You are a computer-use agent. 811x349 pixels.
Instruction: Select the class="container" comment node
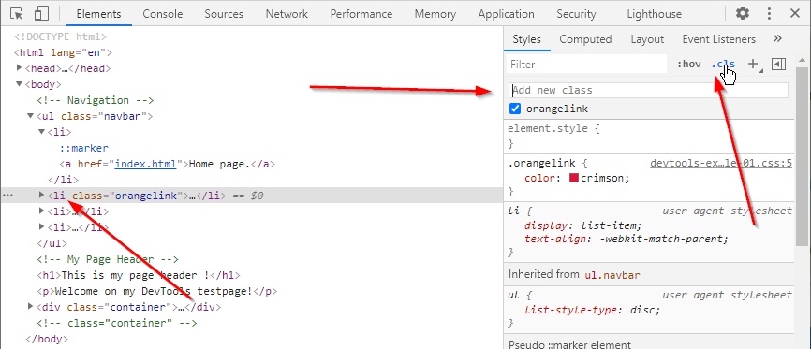pyautogui.click(x=117, y=323)
